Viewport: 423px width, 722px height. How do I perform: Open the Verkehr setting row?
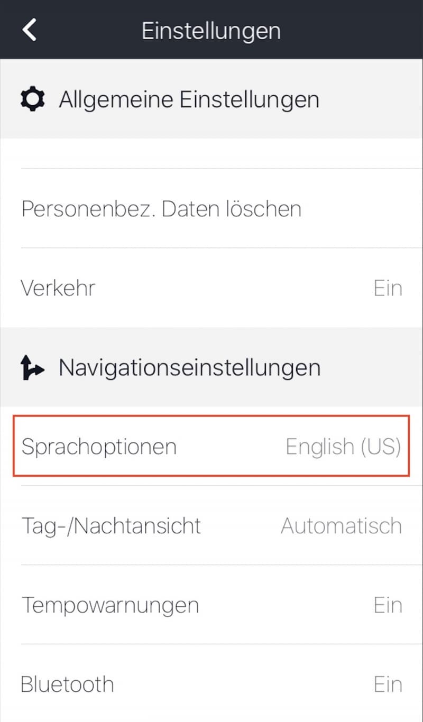[x=212, y=288]
